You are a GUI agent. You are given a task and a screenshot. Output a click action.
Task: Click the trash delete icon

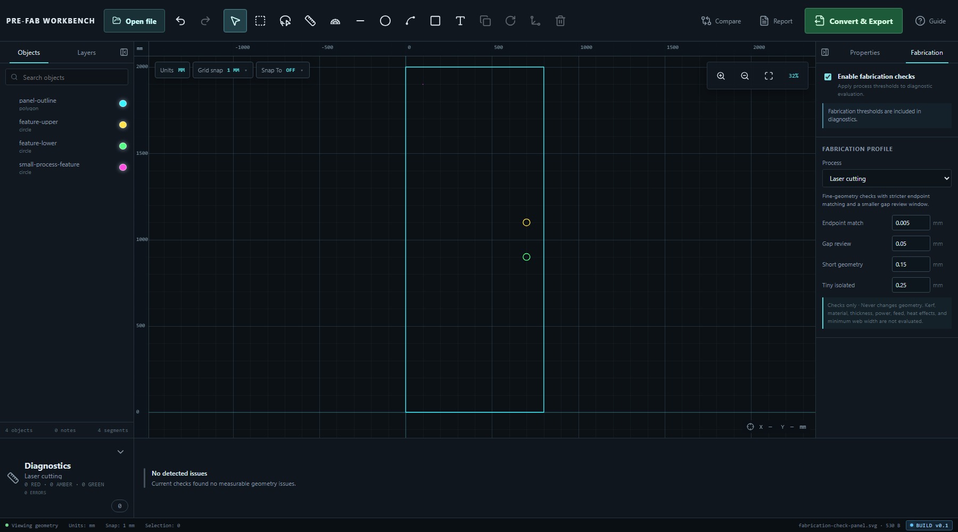(560, 21)
